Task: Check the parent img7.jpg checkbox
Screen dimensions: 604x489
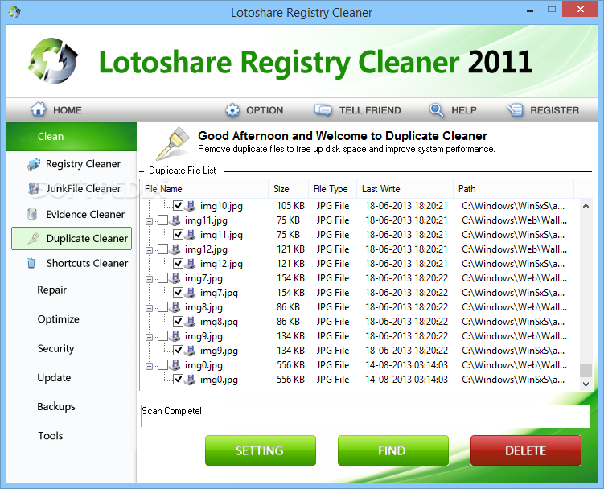Action: 162,277
